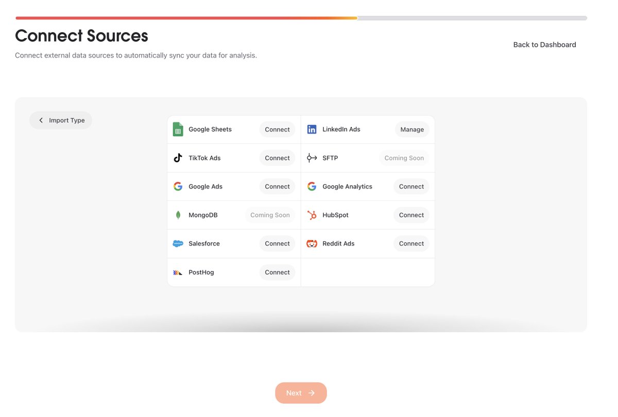Viewport: 618px width, 417px height.
Task: Click the TikTok Ads label
Action: pyautogui.click(x=204, y=158)
